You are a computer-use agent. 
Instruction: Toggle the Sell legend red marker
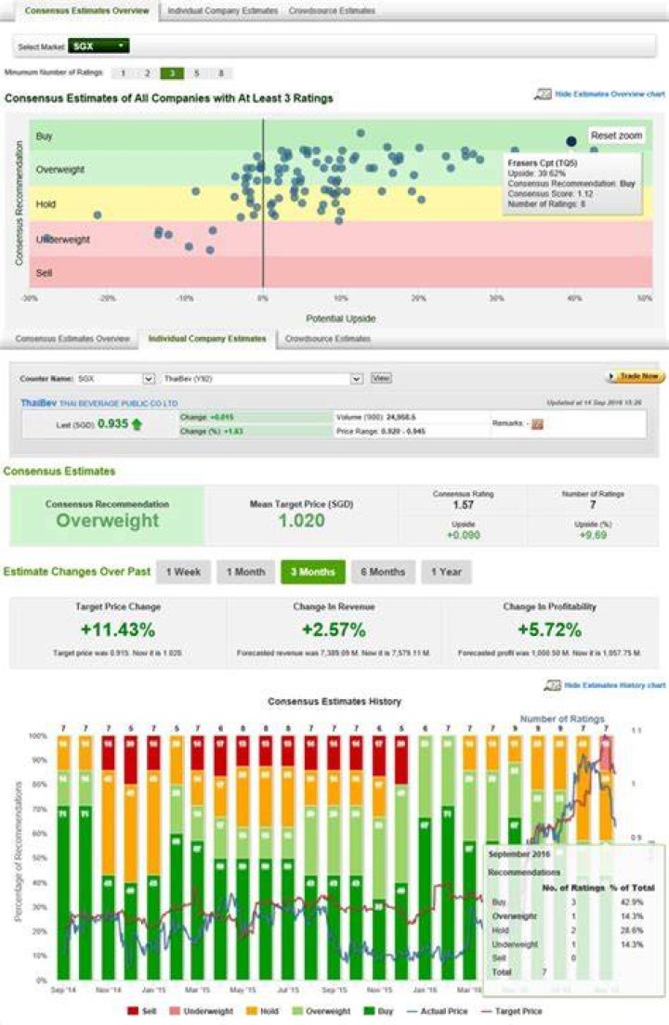coord(133,1011)
